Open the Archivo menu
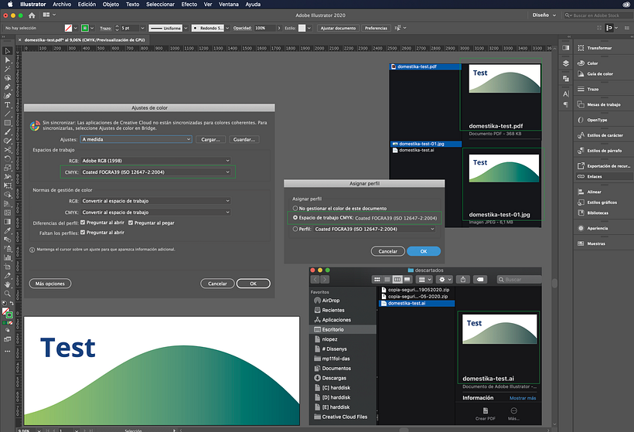Viewport: 634px width, 432px height. (x=62, y=4)
